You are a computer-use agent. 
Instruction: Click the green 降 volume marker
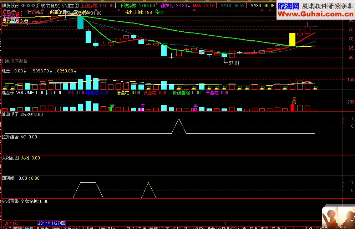click(x=112, y=106)
